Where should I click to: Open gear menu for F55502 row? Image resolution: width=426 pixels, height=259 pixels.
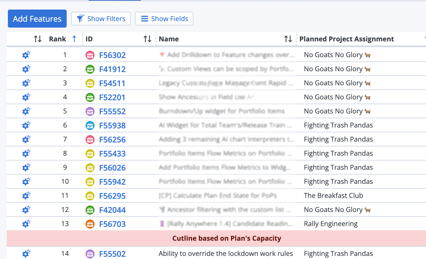click(x=26, y=254)
